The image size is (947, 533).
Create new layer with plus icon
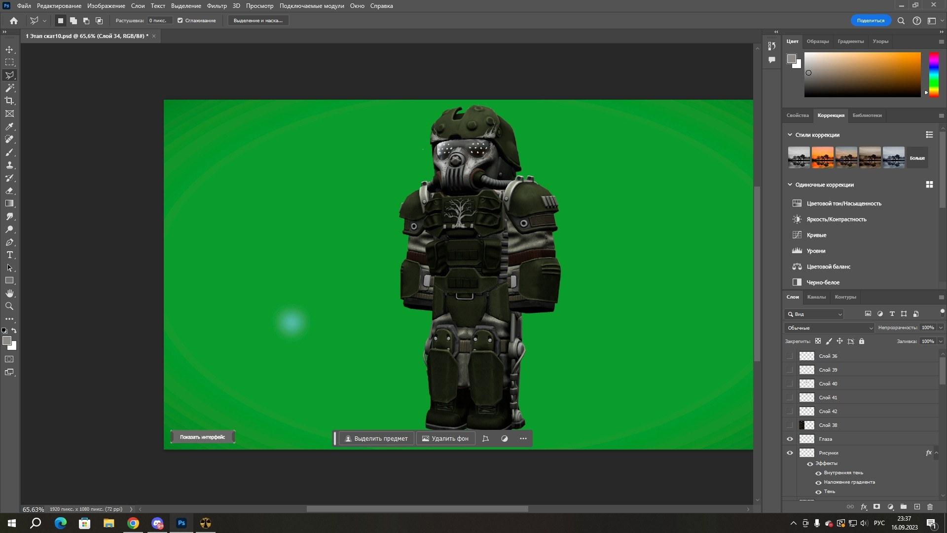(917, 507)
